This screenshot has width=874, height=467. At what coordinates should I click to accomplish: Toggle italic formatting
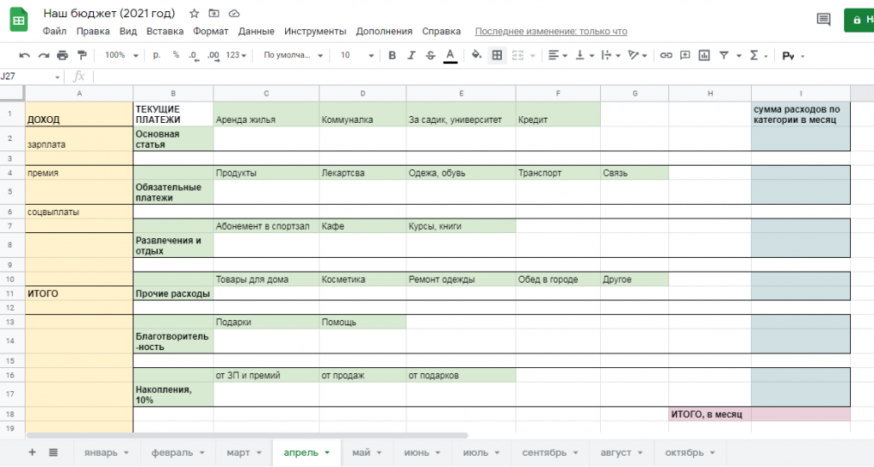point(411,55)
